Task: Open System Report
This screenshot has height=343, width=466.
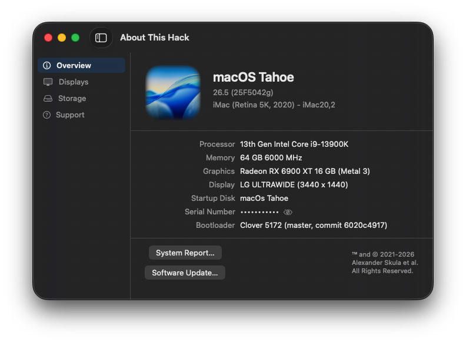Action: 185,253
